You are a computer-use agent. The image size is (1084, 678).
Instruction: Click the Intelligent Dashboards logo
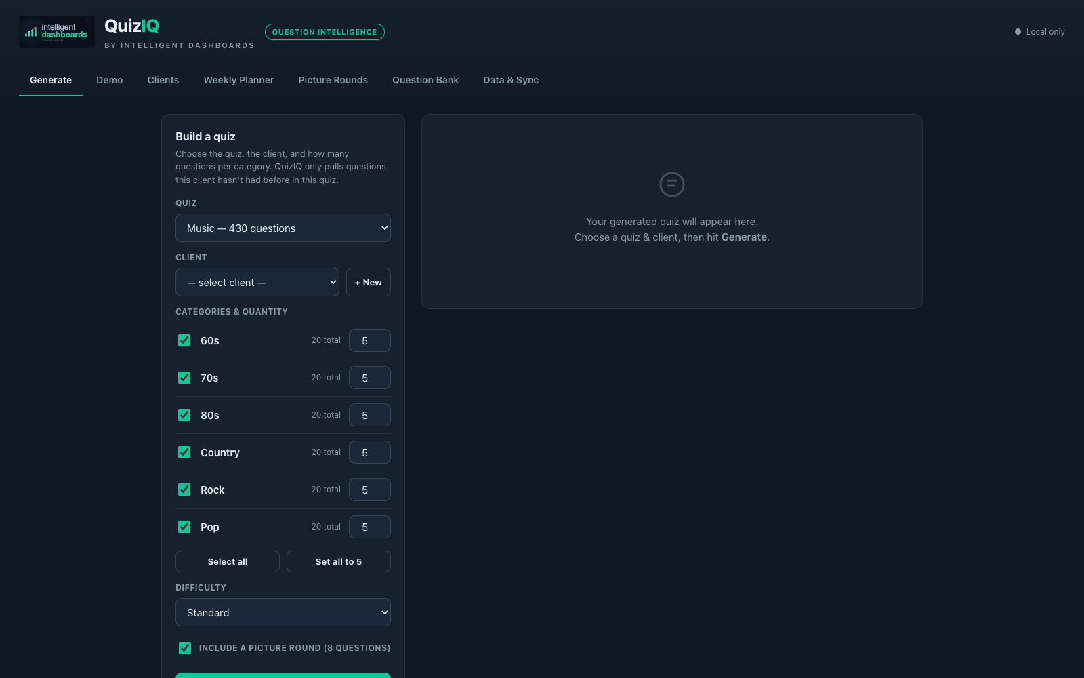(x=57, y=32)
